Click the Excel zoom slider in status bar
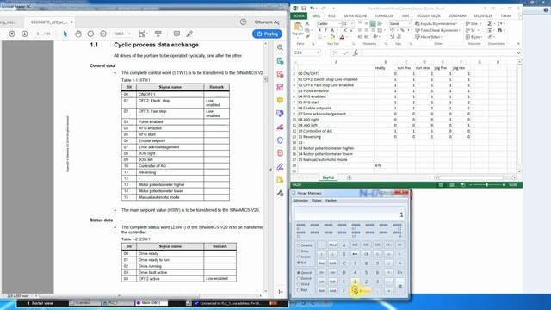 tap(487, 185)
